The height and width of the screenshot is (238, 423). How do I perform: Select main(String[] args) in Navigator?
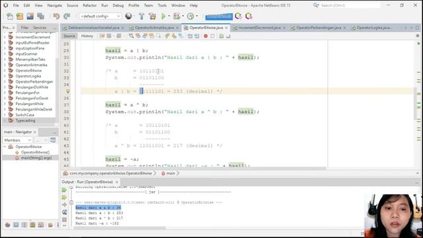(36, 158)
